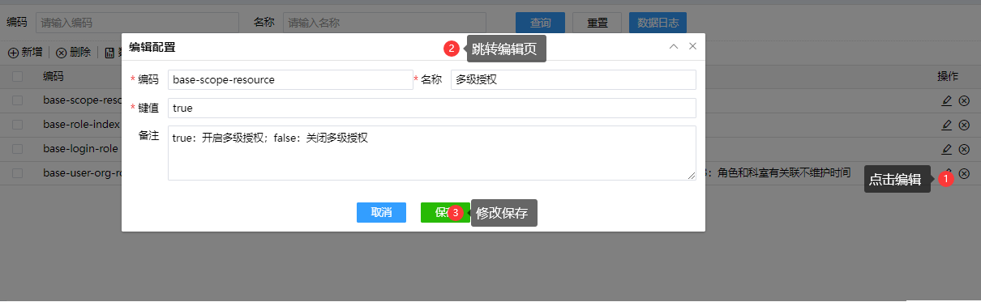981x302 pixels.
Task: Click the base-role-index table cell
Action: click(x=81, y=125)
